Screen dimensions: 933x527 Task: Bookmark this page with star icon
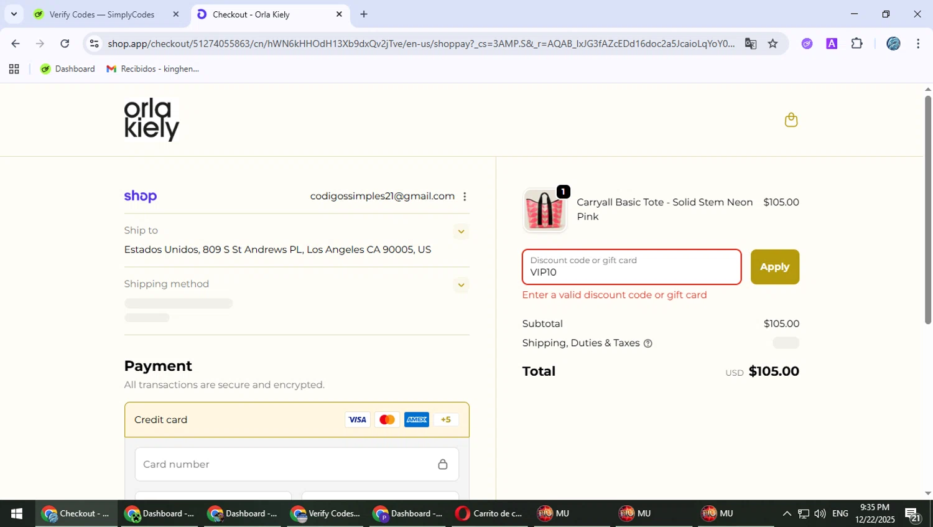[773, 44]
